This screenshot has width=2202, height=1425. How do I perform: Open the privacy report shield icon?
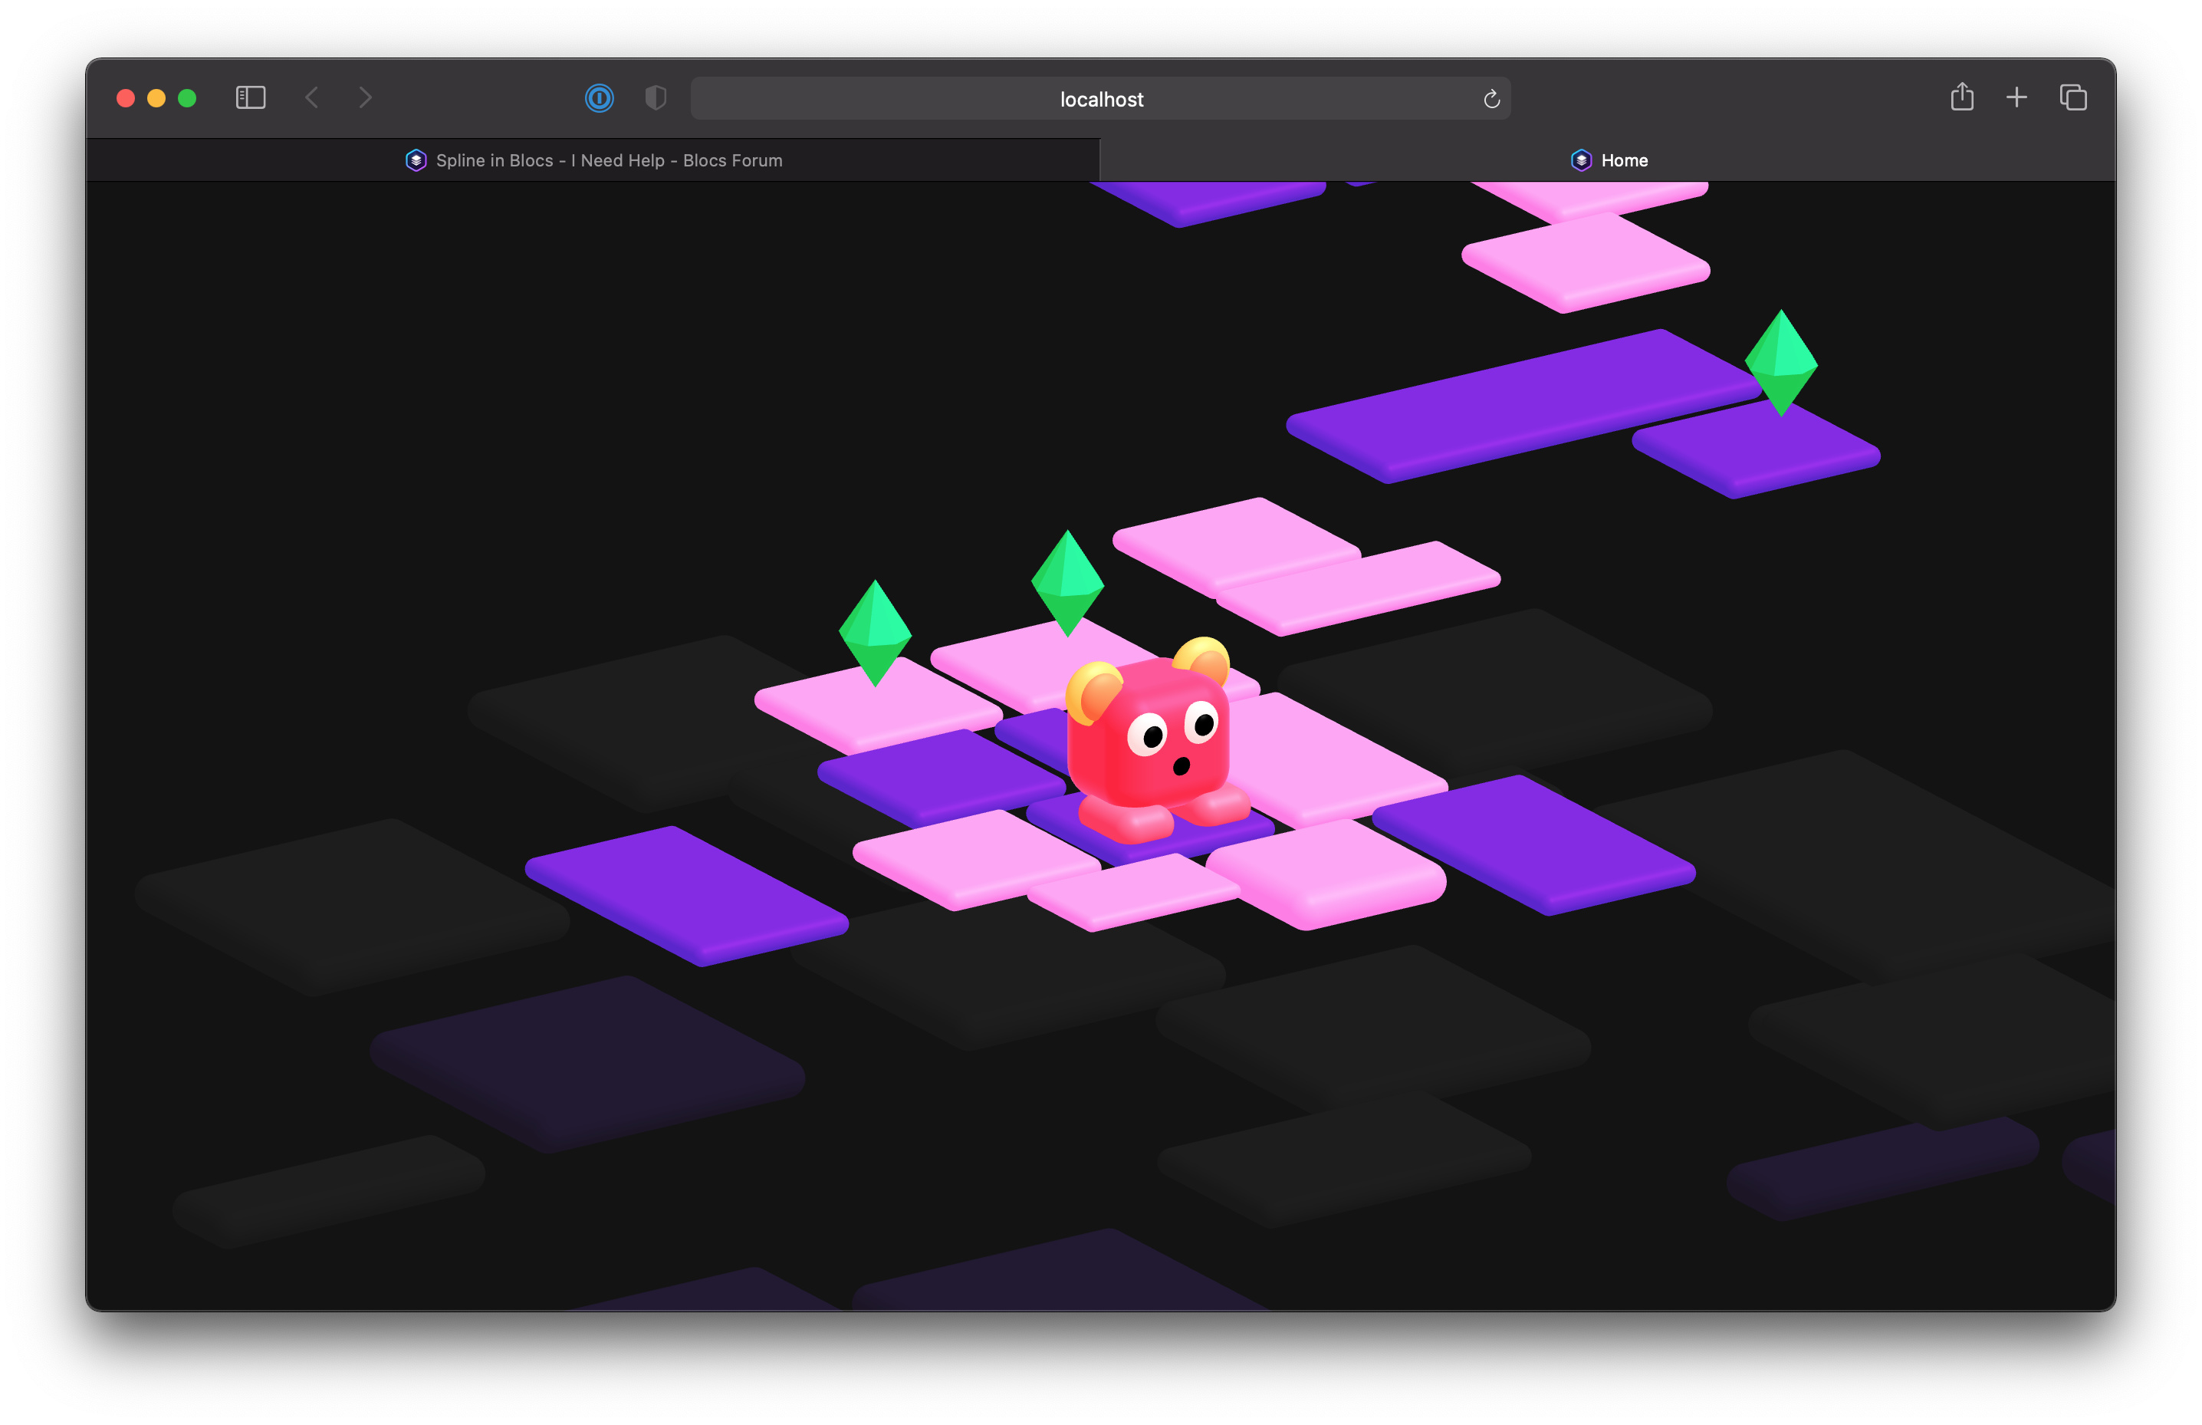pos(656,98)
